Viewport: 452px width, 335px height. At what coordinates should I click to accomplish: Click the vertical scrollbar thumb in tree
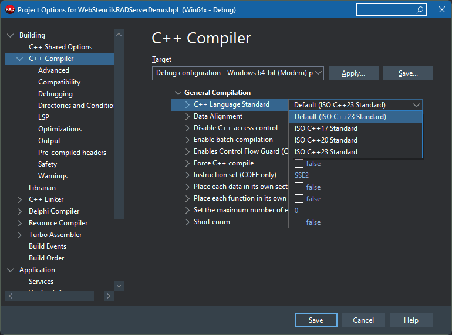tap(119, 129)
